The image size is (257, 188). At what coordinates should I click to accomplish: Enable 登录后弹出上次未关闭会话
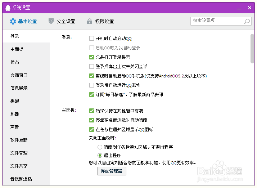pos(91,66)
